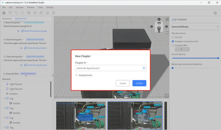Collapse the Scene Attributes section

click(218, 27)
